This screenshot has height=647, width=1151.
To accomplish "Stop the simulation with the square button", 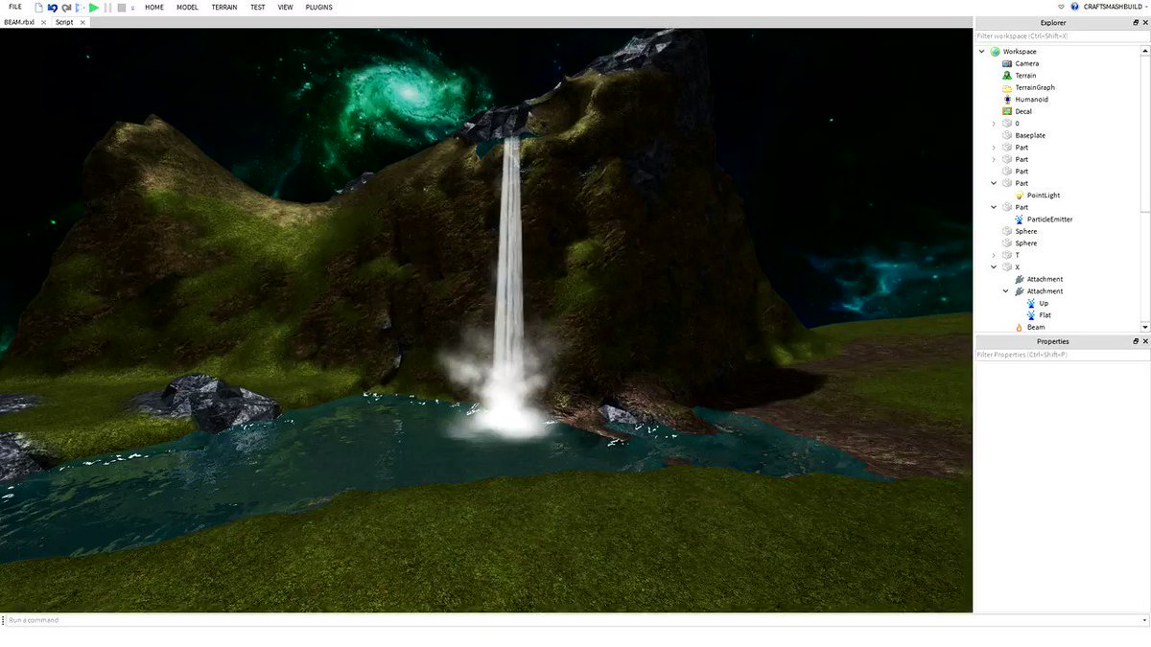I will [x=122, y=7].
